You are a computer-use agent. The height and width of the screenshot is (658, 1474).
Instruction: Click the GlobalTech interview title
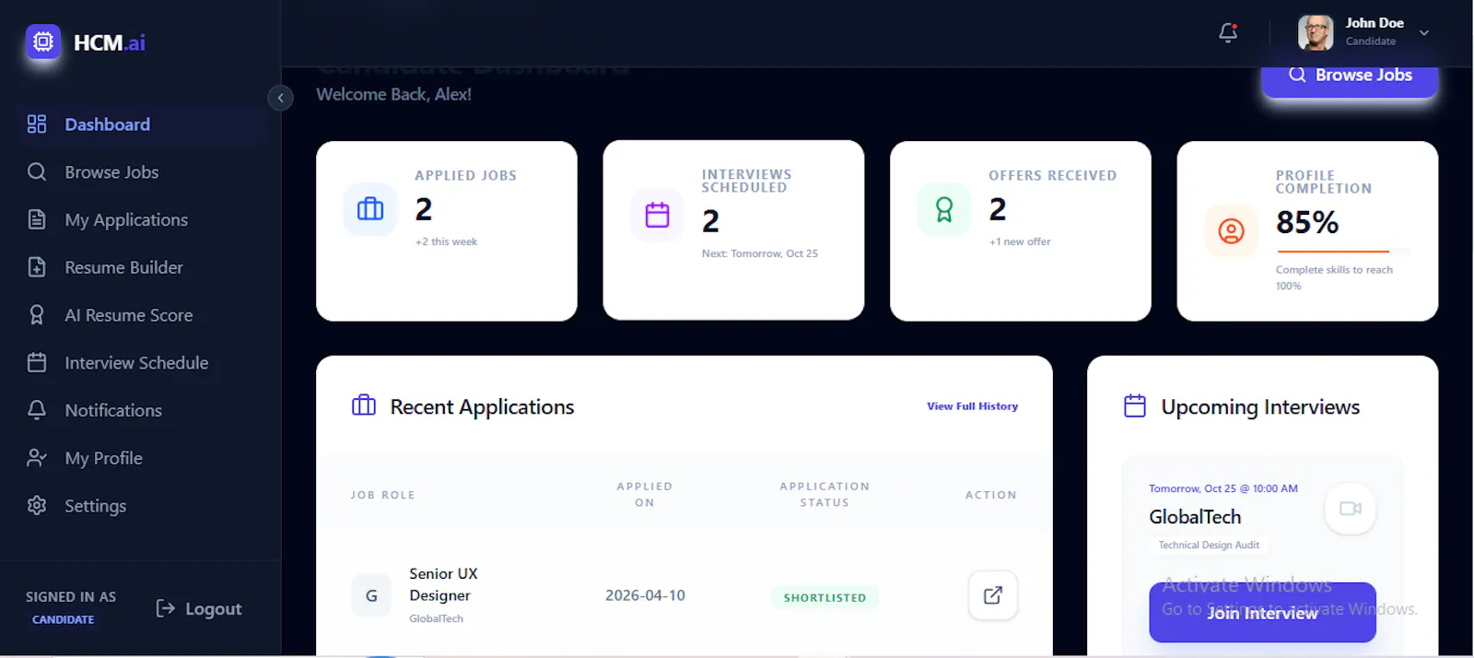[1194, 517]
